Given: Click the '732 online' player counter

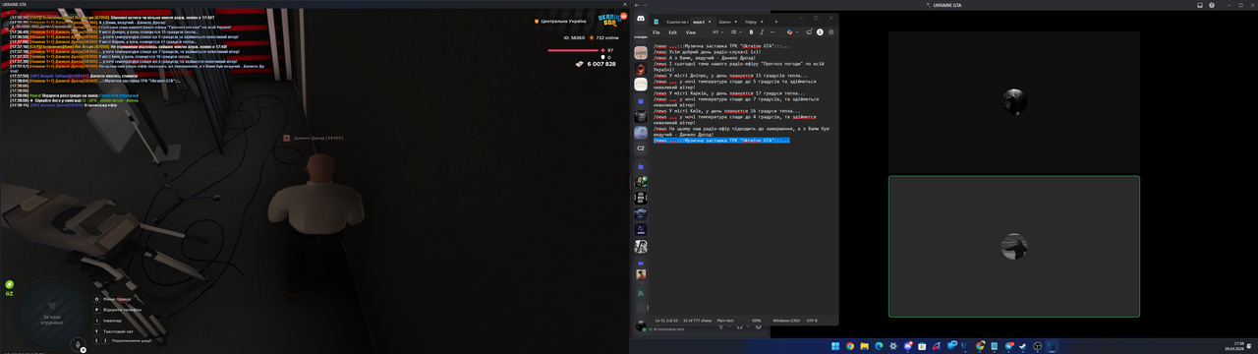Looking at the screenshot, I should pyautogui.click(x=608, y=37).
